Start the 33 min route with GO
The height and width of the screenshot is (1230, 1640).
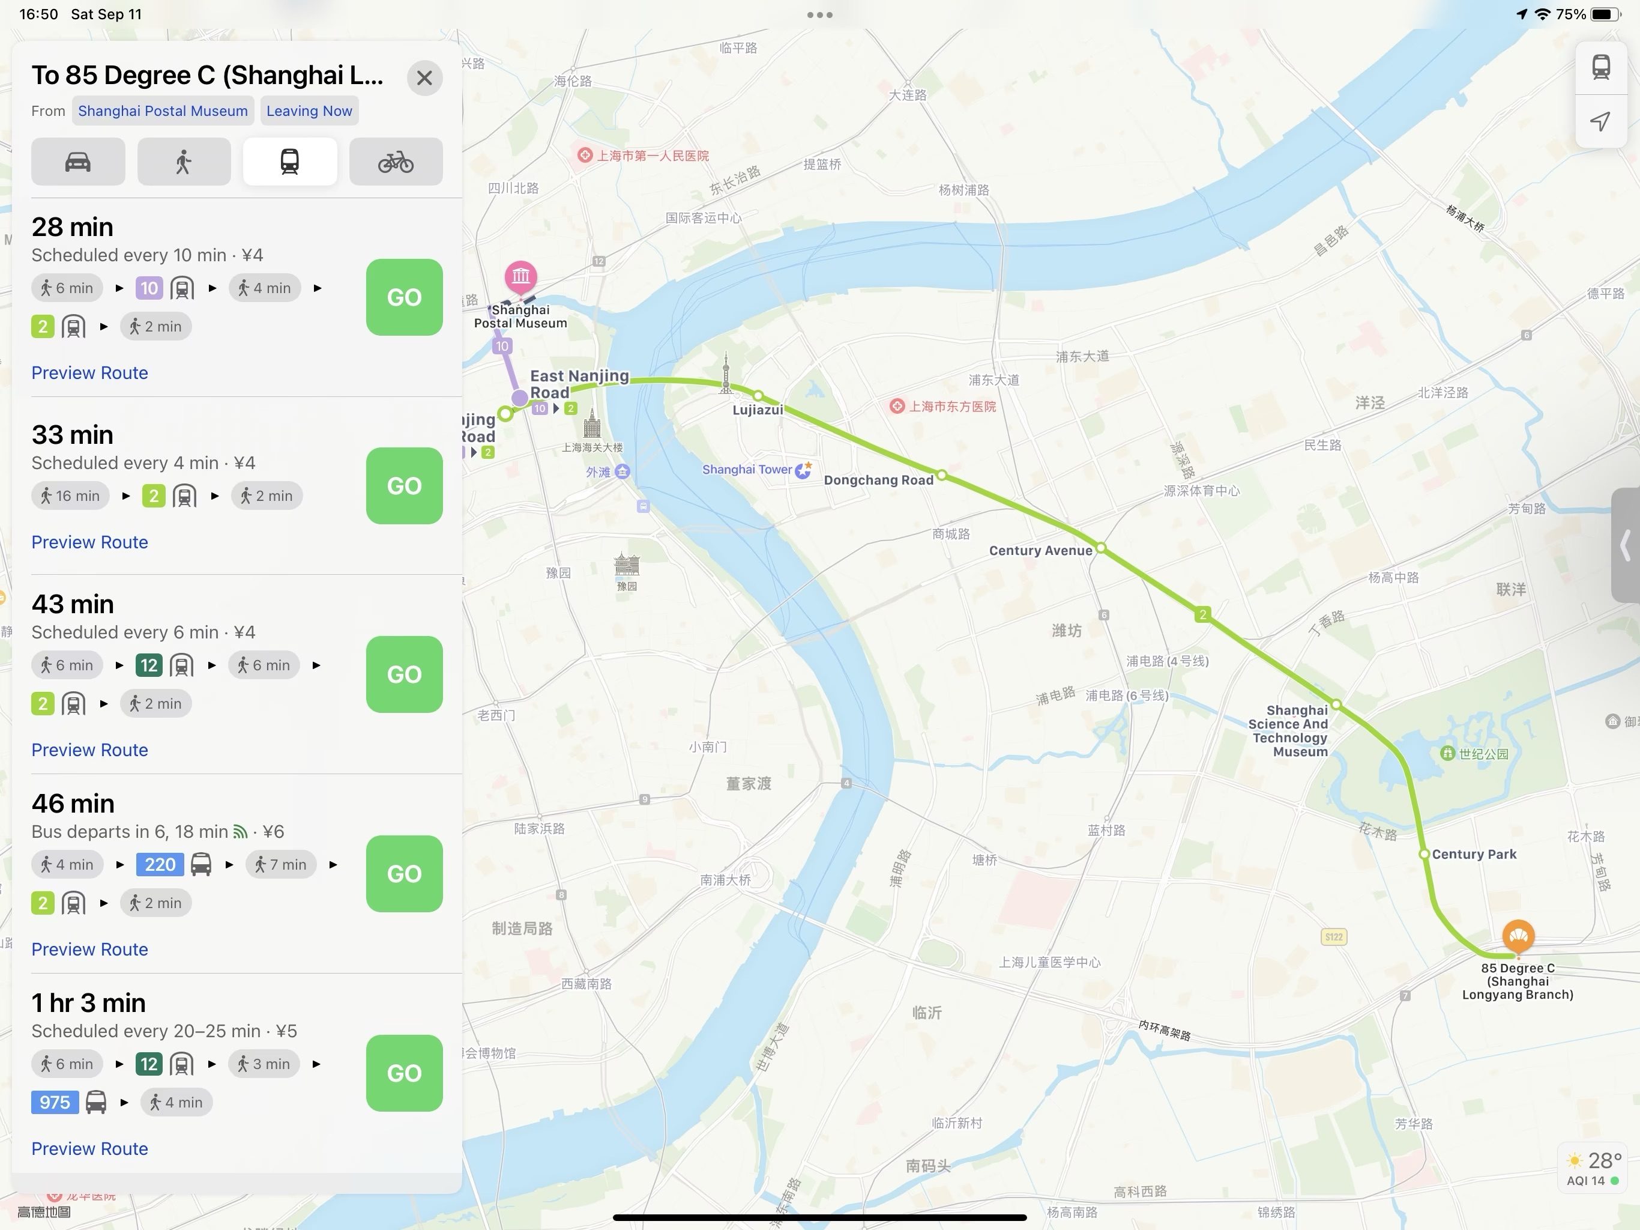click(404, 486)
